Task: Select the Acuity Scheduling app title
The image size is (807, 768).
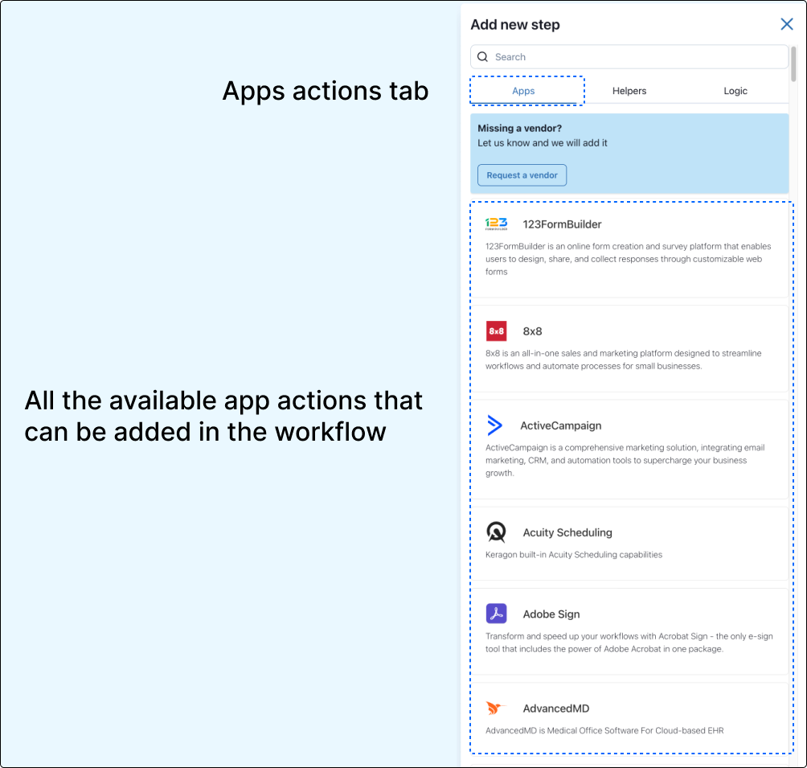Action: point(567,532)
